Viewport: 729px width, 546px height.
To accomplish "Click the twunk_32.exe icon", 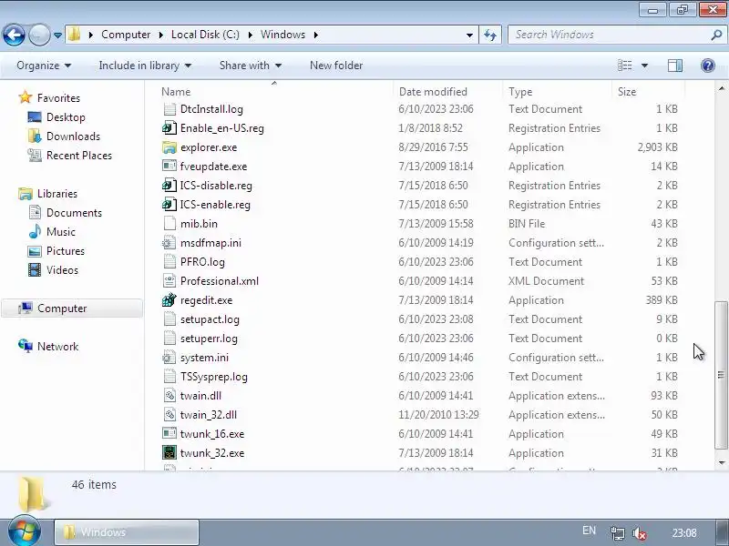I will (169, 453).
